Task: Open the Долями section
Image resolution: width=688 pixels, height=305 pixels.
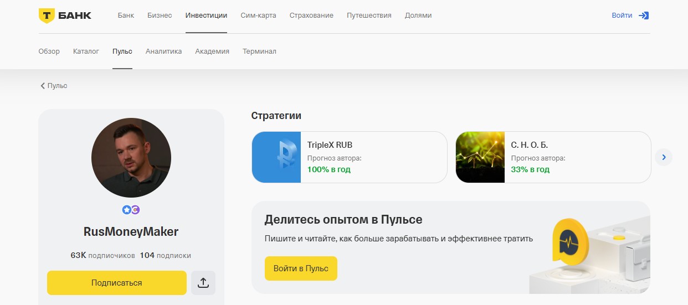Action: point(418,15)
